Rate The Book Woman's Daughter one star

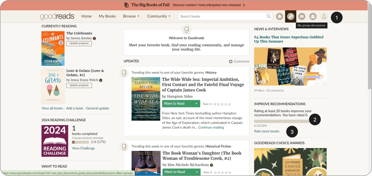point(215,172)
